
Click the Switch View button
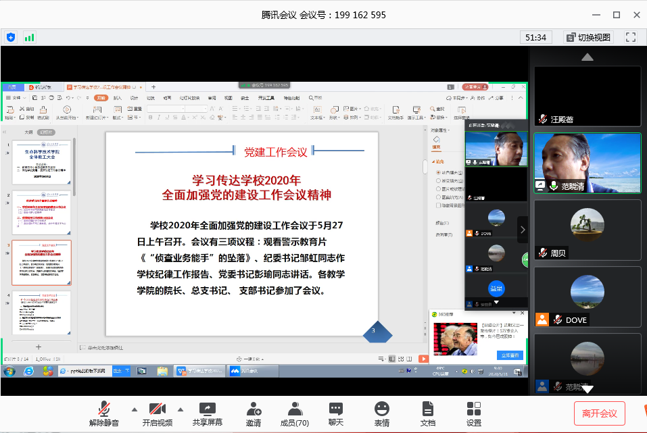pos(588,37)
